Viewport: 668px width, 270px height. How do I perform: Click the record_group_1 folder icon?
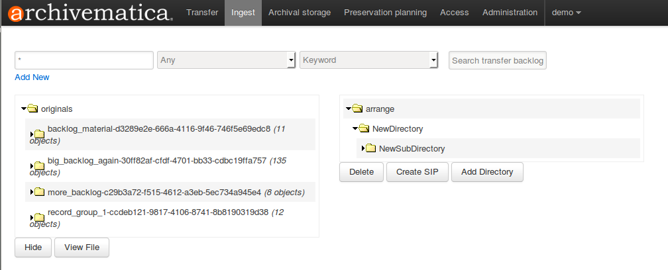click(39, 218)
